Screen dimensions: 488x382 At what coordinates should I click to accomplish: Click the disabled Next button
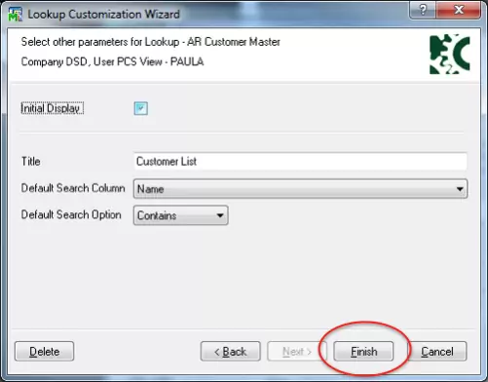297,352
